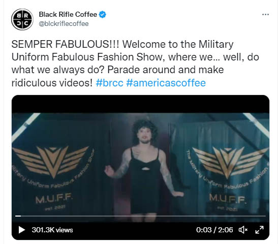Viewport: 278px width, 244px height.
Task: Play the video
Action: [x=22, y=230]
